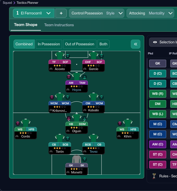This screenshot has width=177, height=191.
Task: Click the pink instruction icon beside Corda
Action: (x=18, y=123)
